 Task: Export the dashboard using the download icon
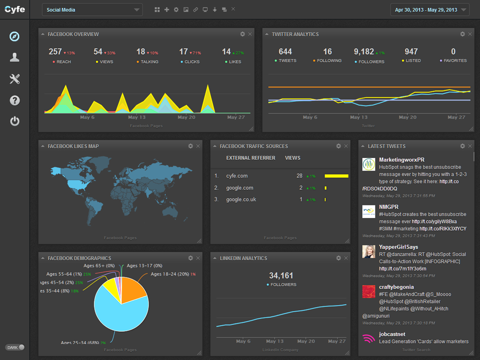[214, 9]
